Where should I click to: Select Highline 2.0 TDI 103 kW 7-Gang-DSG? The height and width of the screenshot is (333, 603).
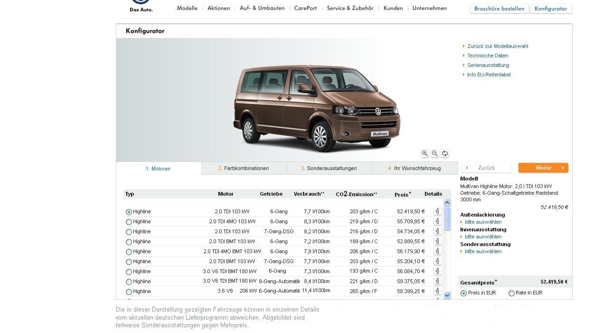coord(129,232)
